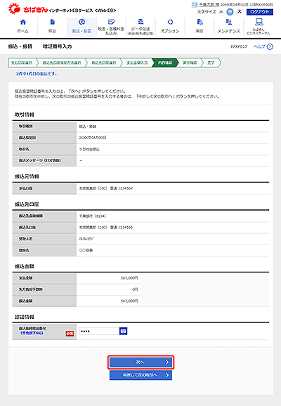Image resolution: width=281 pixels, height=406 pixels.
Task: Select the 振込・振替 transfer icon
Action: 81,22
